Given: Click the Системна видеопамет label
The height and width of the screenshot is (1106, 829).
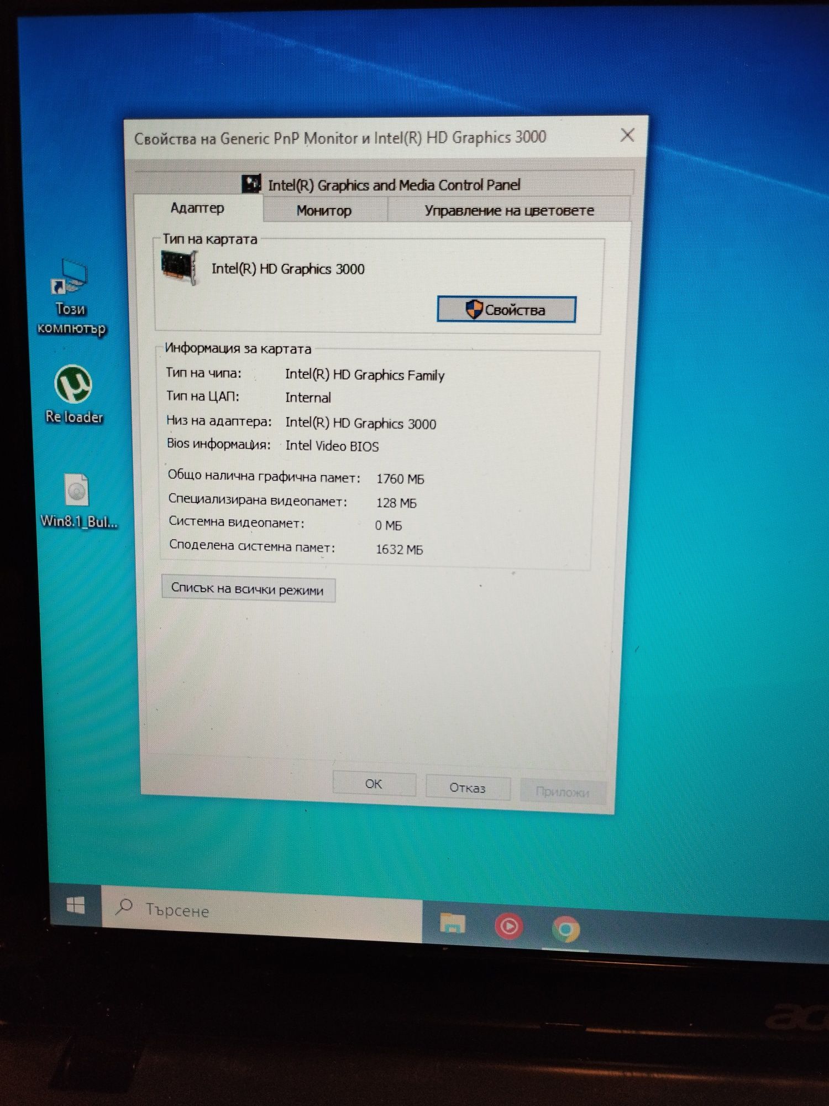Looking at the screenshot, I should coord(237,522).
